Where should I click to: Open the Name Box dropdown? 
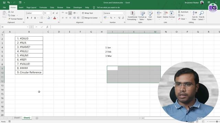27,27
